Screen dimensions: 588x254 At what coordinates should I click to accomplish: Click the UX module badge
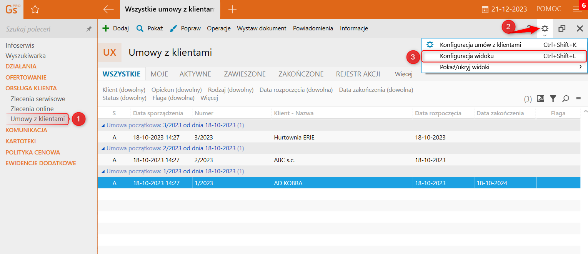tap(110, 53)
